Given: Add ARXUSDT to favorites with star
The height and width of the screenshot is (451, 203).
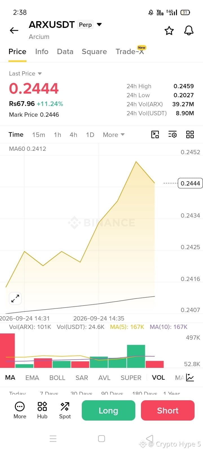Looking at the screenshot, I should pyautogui.click(x=169, y=30).
